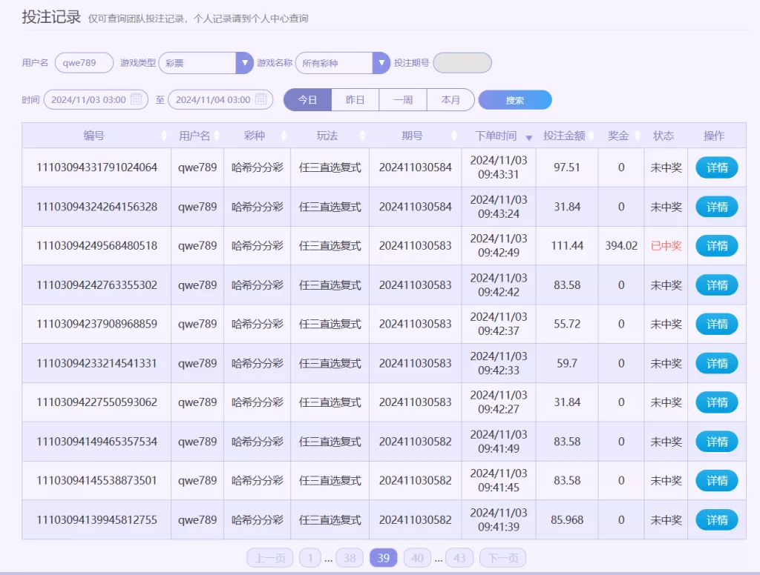
Task: Click the end time field 2024/11/04 03:00
Action: pos(220,100)
